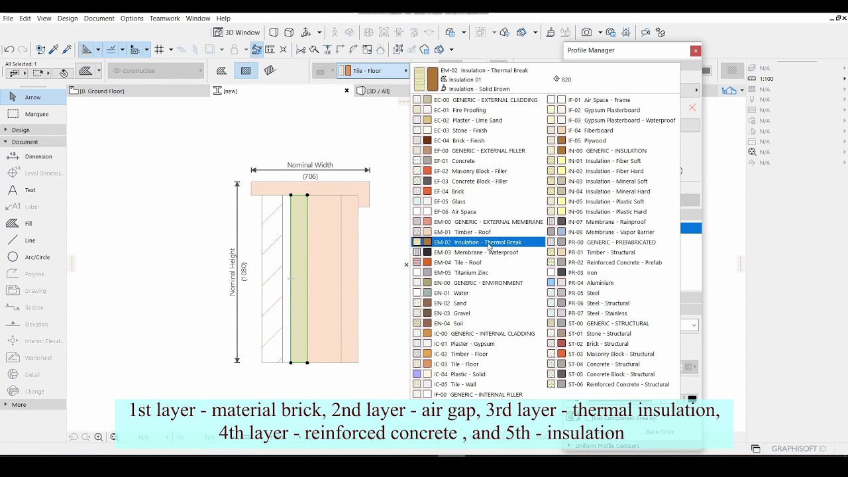Click the scissors Split icon
This screenshot has height=477, width=848.
pyautogui.click(x=301, y=50)
